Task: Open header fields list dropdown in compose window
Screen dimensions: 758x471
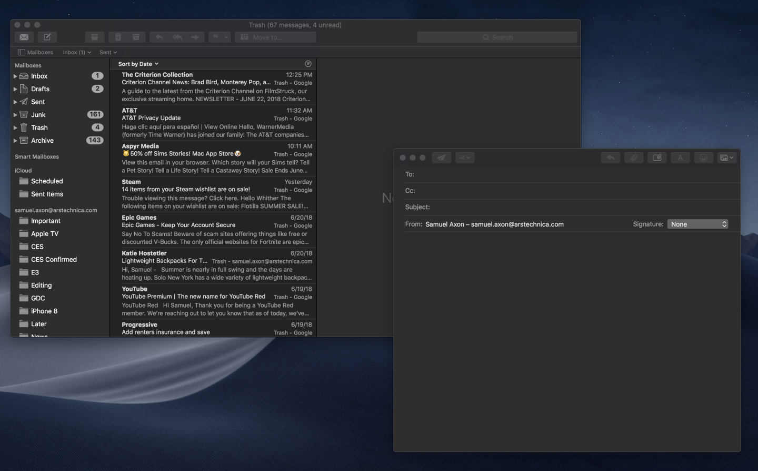Action: tap(464, 158)
